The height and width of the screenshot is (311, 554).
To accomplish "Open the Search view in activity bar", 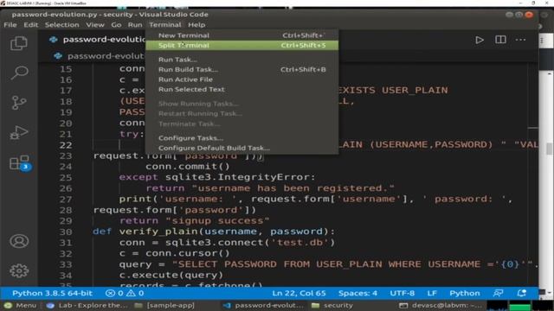I will click(x=19, y=73).
